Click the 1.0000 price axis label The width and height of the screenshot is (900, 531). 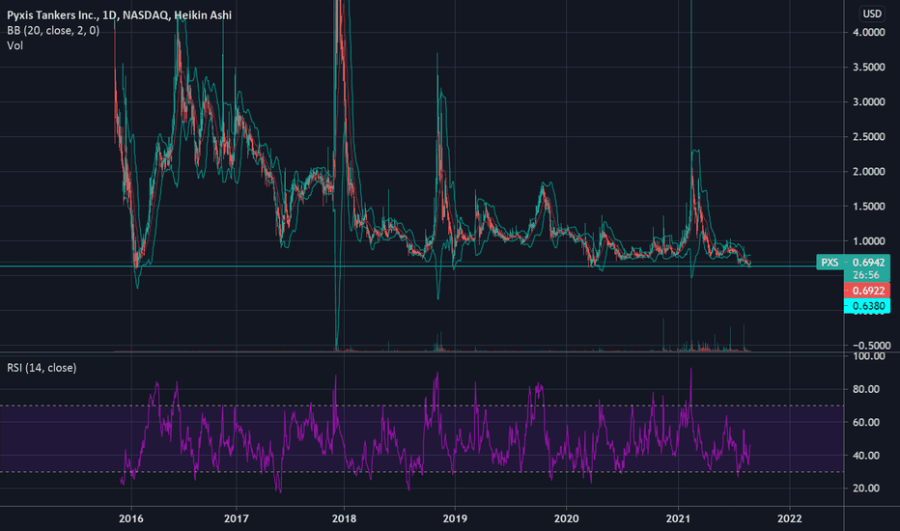(868, 241)
